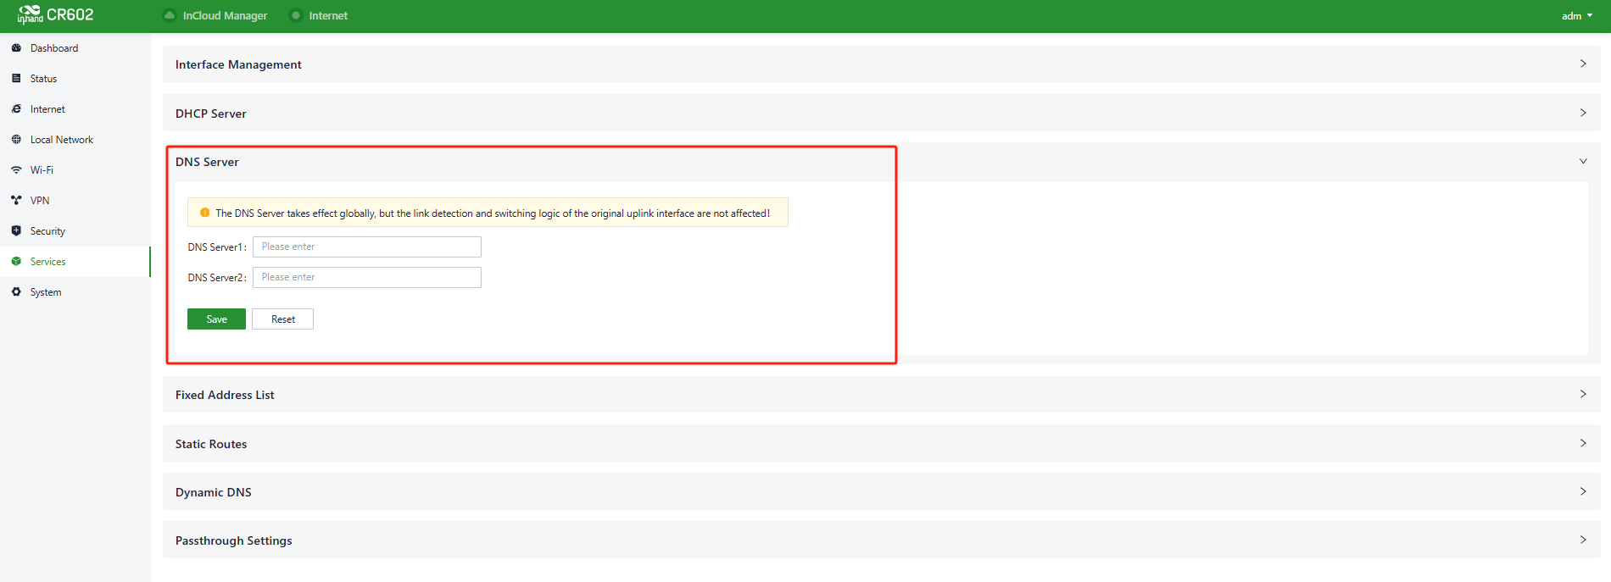Image resolution: width=1611 pixels, height=582 pixels.
Task: Open the Dashboard menu item
Action: pyautogui.click(x=75, y=48)
